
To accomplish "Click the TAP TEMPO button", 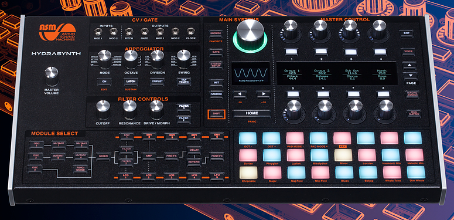I will 184,82.
